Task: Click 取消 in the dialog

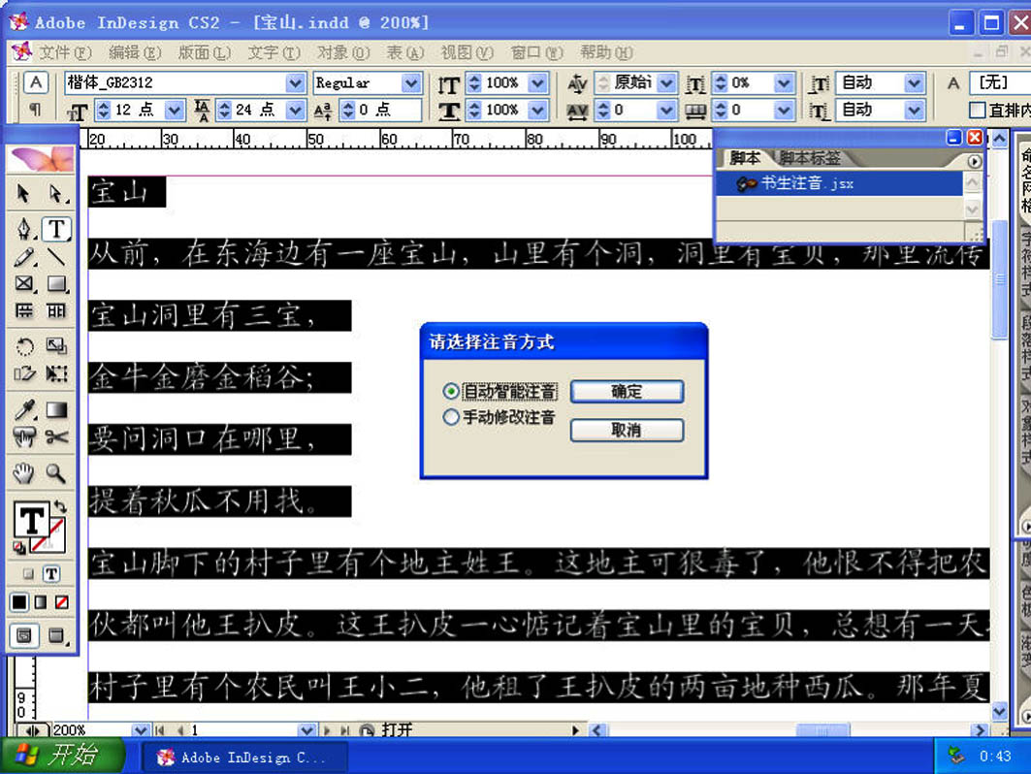Action: click(x=627, y=430)
